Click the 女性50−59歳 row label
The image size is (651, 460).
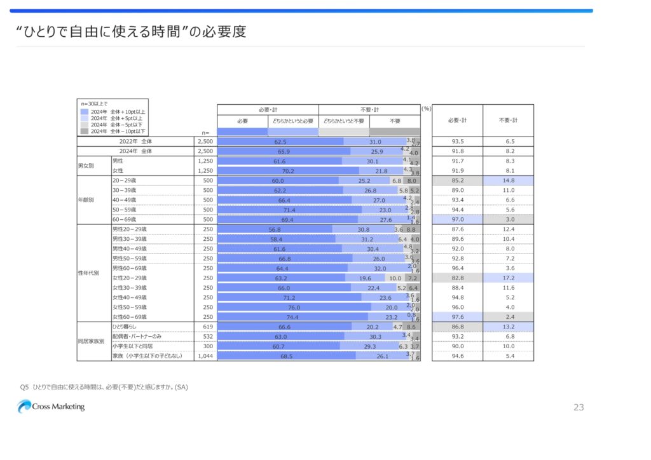[130, 308]
